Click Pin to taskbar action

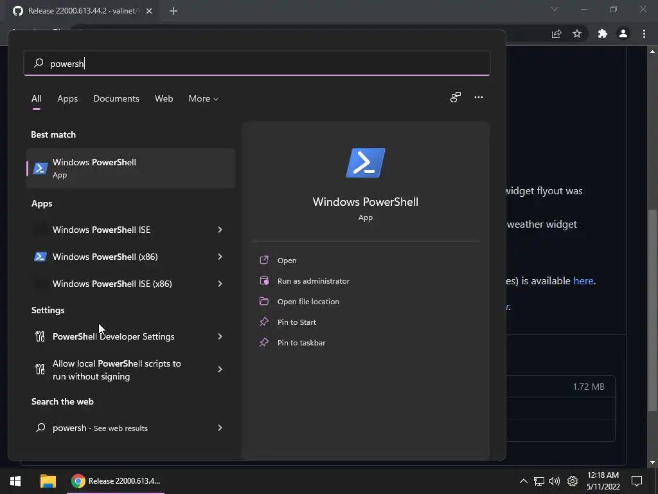(x=301, y=343)
